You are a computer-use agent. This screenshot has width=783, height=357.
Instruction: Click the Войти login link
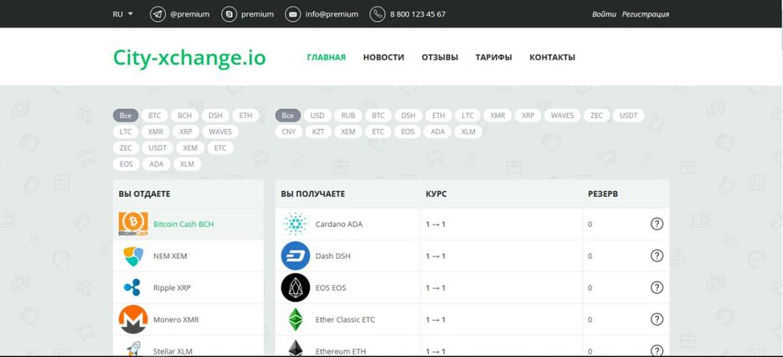coord(605,14)
